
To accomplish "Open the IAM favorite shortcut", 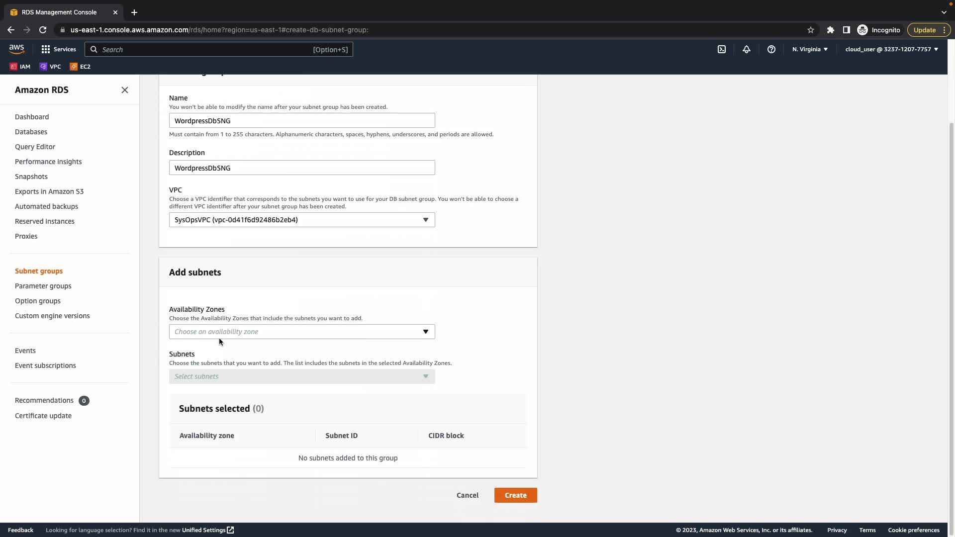I will pyautogui.click(x=20, y=67).
